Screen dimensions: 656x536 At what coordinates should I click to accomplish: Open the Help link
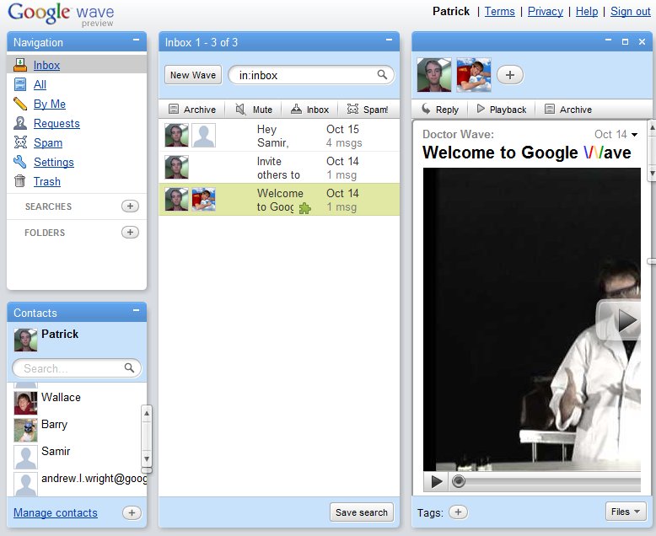[x=587, y=11]
